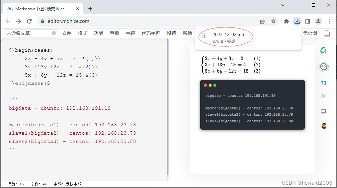Open the Chrome profile avatar

[318, 21]
